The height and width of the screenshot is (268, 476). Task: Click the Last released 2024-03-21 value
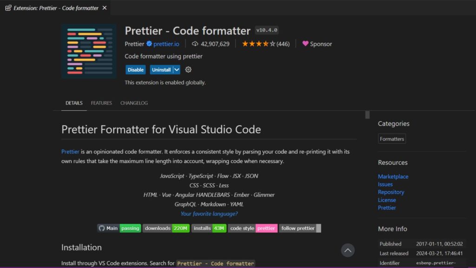[x=439, y=254]
